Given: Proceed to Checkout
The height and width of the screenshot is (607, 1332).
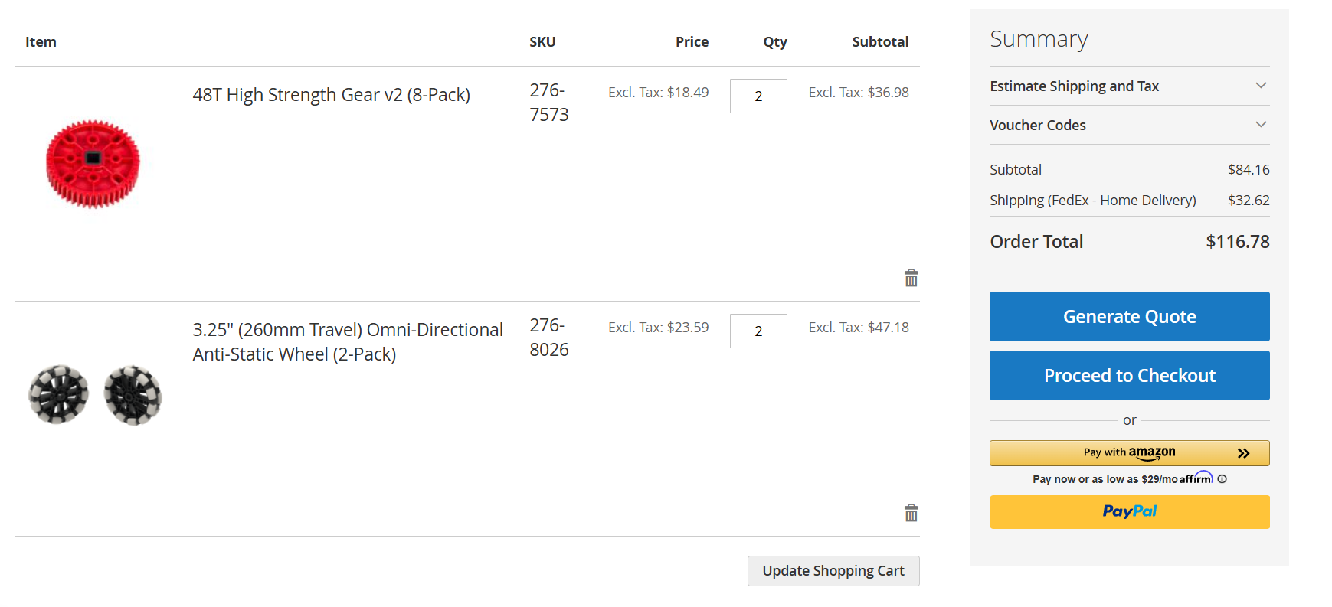Looking at the screenshot, I should tap(1129, 376).
